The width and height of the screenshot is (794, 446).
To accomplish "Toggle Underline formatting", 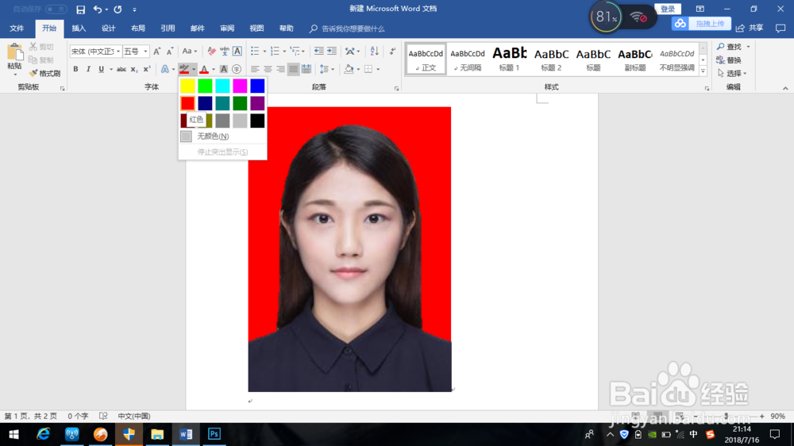I will coord(102,69).
